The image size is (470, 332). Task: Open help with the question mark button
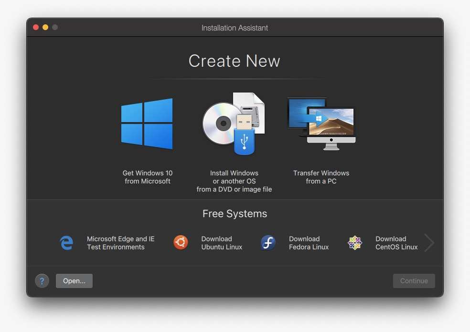pos(42,281)
